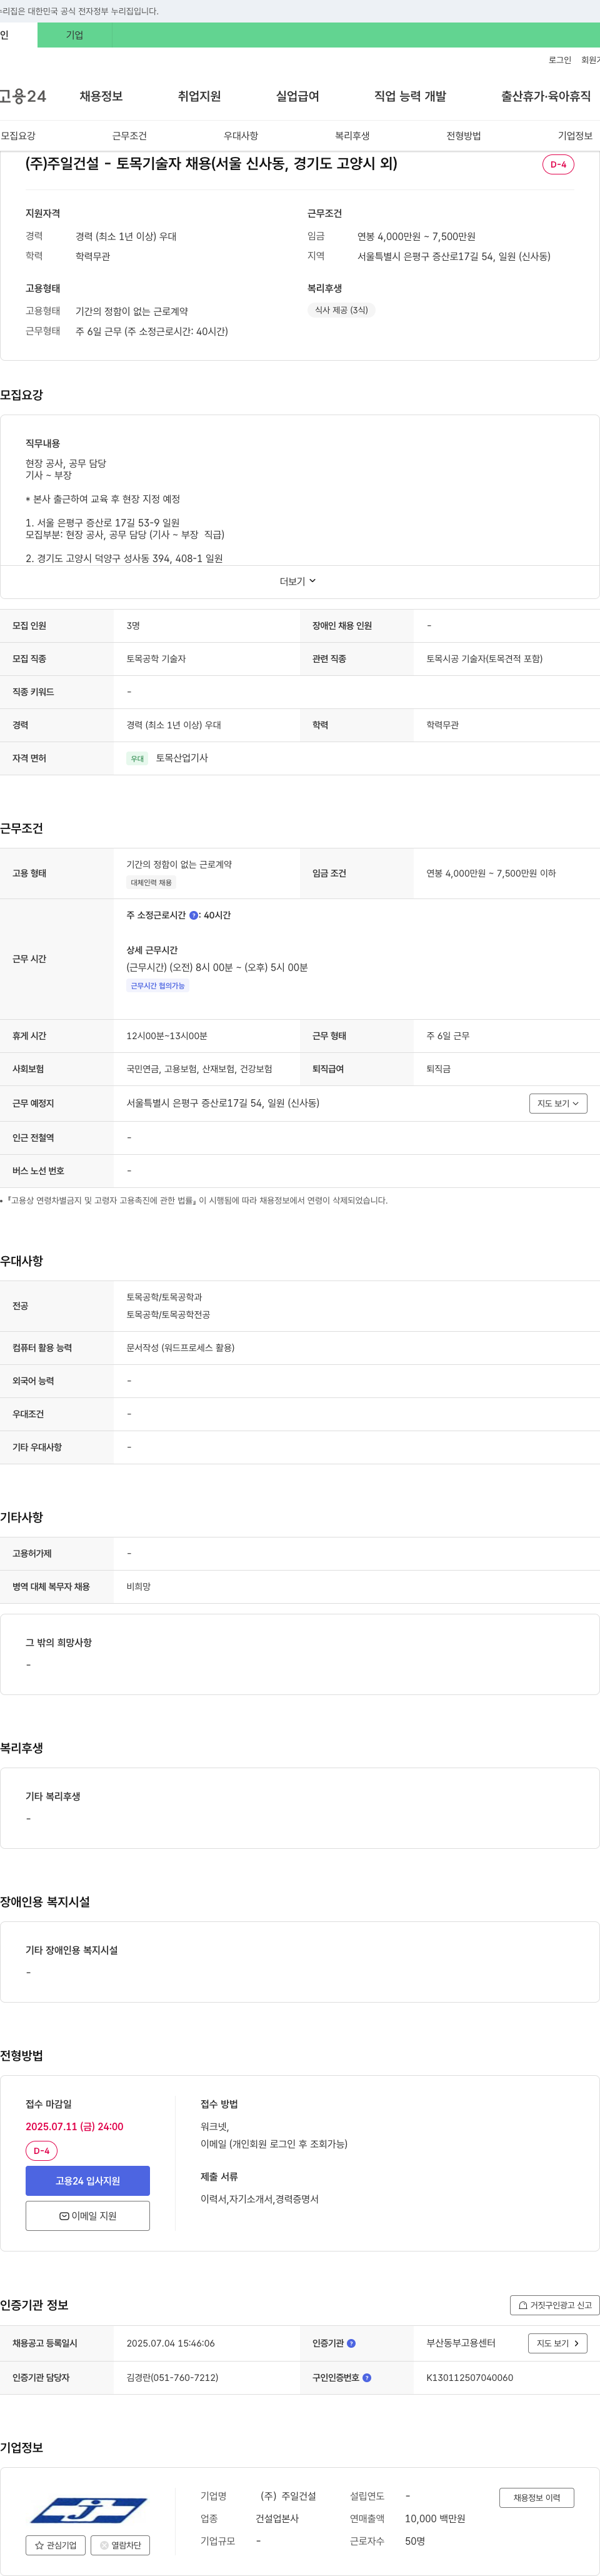Screen dimensions: 600x2576
Task: Click the 토목공학 기술자 cell
Action: click(156, 659)
